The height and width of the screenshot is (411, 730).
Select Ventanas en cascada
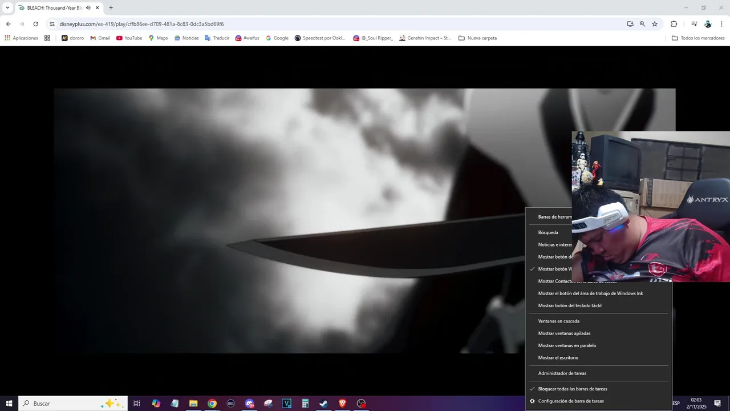click(x=559, y=321)
